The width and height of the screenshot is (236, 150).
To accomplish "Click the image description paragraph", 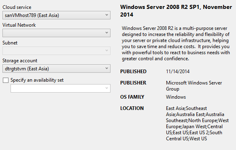I will (176, 43).
